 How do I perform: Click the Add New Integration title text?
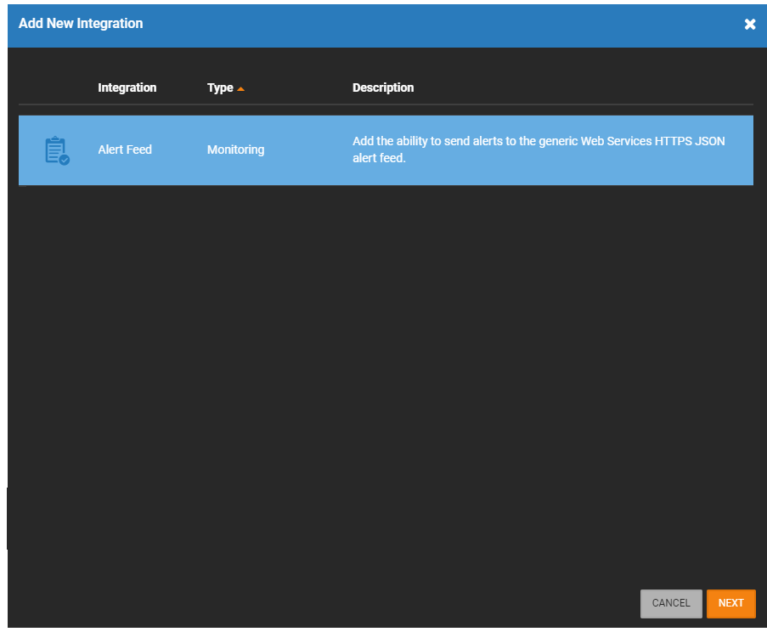(x=81, y=24)
